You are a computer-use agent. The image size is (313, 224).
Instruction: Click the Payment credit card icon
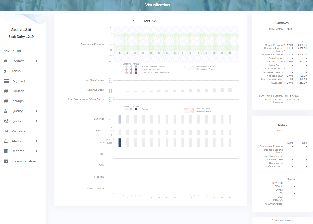pyautogui.click(x=6, y=81)
